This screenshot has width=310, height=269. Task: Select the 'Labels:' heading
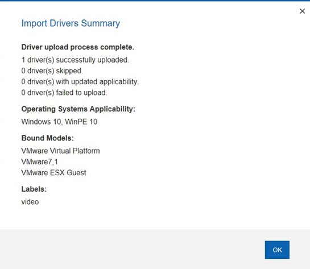point(34,189)
